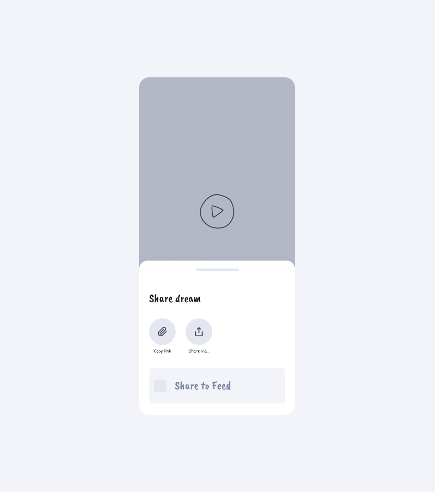The width and height of the screenshot is (435, 492).
Task: Click the gray video area above the play button
Action: point(217,135)
